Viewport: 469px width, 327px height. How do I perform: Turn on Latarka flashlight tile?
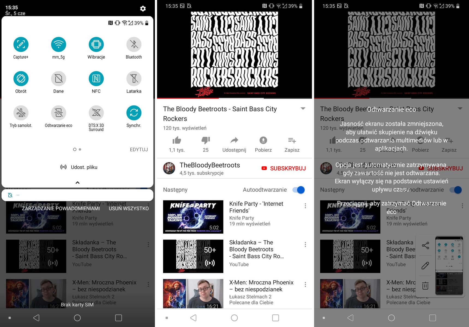134,79
